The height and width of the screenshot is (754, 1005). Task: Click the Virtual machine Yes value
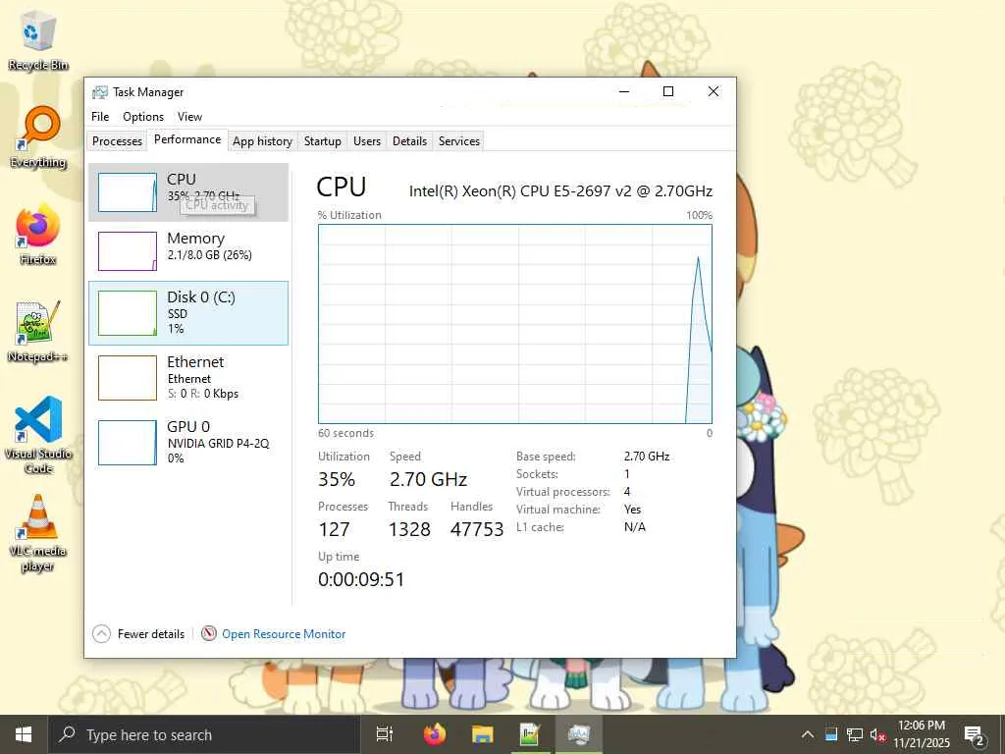[632, 510]
